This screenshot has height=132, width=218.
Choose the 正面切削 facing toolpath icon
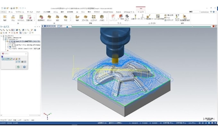[x=29, y=18]
